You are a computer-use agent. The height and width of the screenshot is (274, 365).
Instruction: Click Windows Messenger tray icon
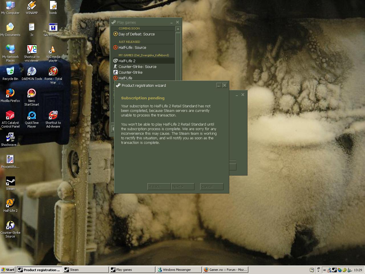pos(329,270)
